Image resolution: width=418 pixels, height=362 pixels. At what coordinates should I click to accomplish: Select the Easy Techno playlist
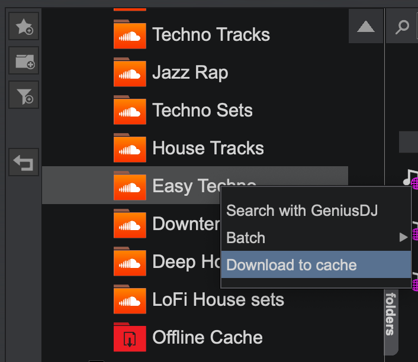(184, 186)
